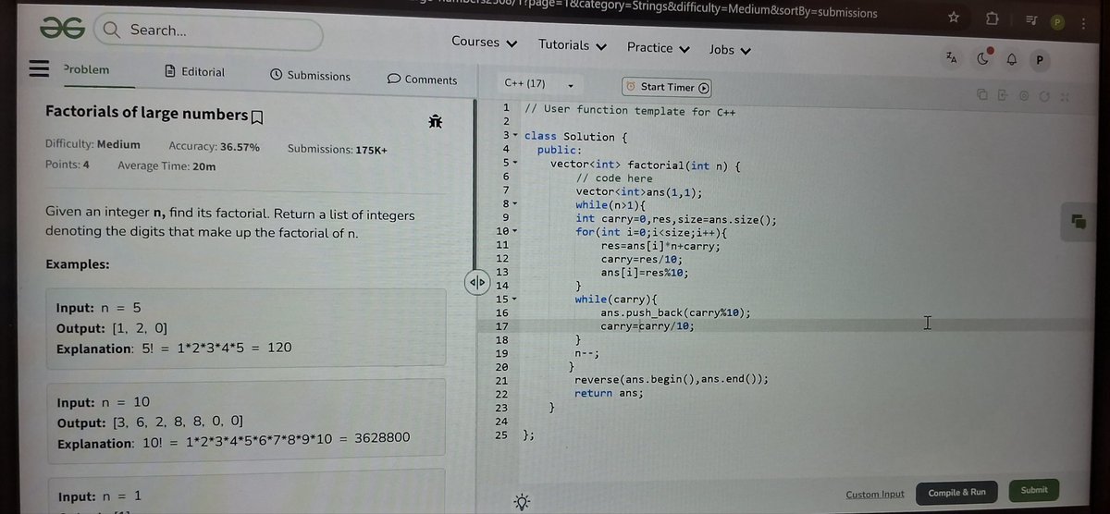This screenshot has width=1110, height=514.
Task: Click 'Input: n = 10' example text
Action: point(104,403)
